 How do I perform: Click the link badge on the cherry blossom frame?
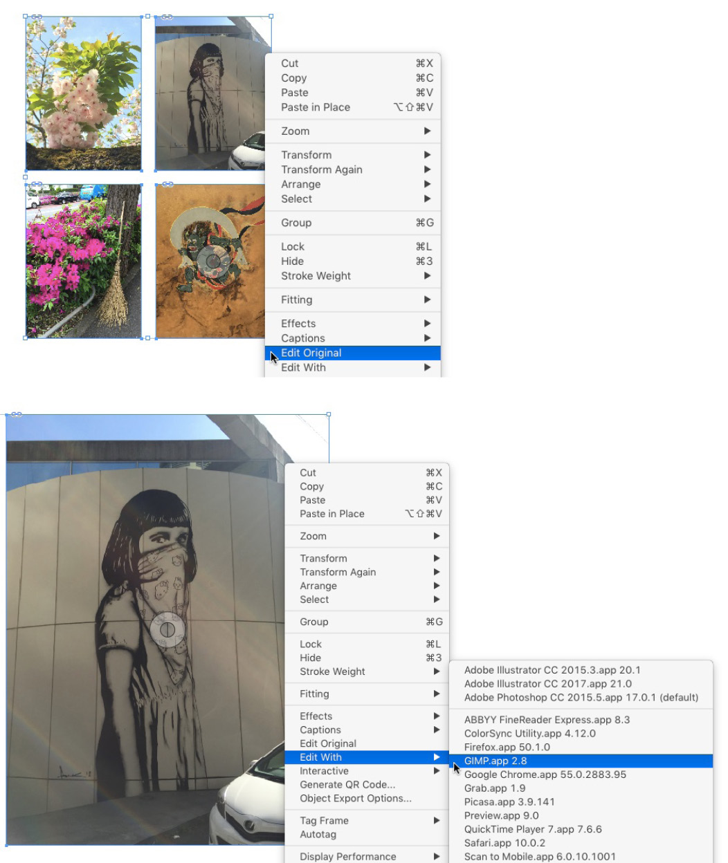37,17
